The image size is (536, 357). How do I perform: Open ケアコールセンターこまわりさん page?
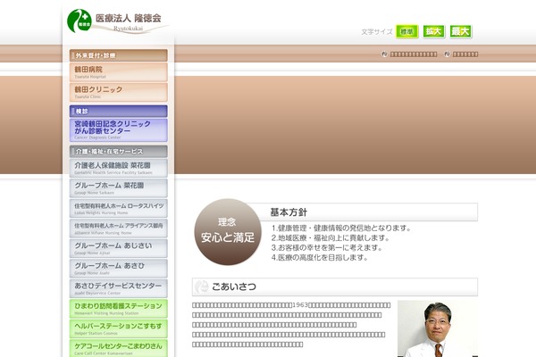118,348
